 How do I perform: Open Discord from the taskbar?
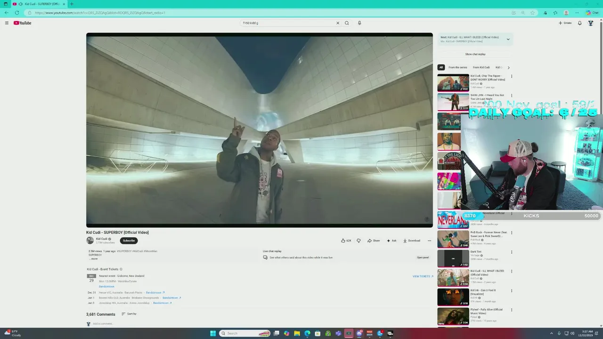click(x=359, y=333)
